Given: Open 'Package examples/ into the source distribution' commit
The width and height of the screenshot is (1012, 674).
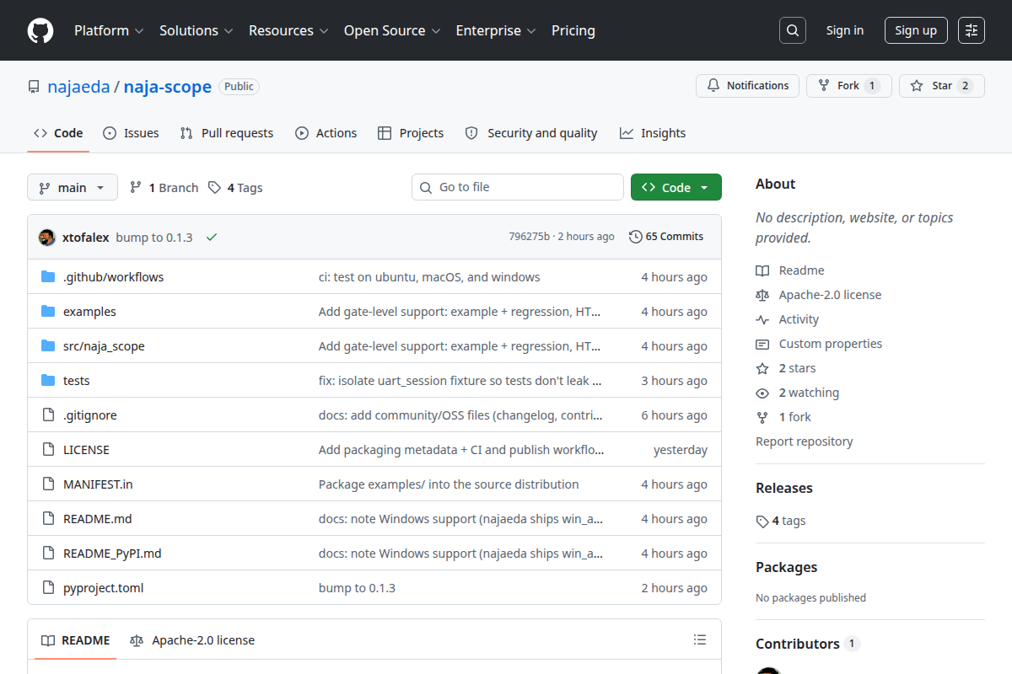Looking at the screenshot, I should tap(449, 484).
